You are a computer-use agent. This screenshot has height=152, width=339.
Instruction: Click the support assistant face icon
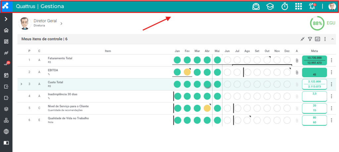pyautogui.click(x=256, y=7)
